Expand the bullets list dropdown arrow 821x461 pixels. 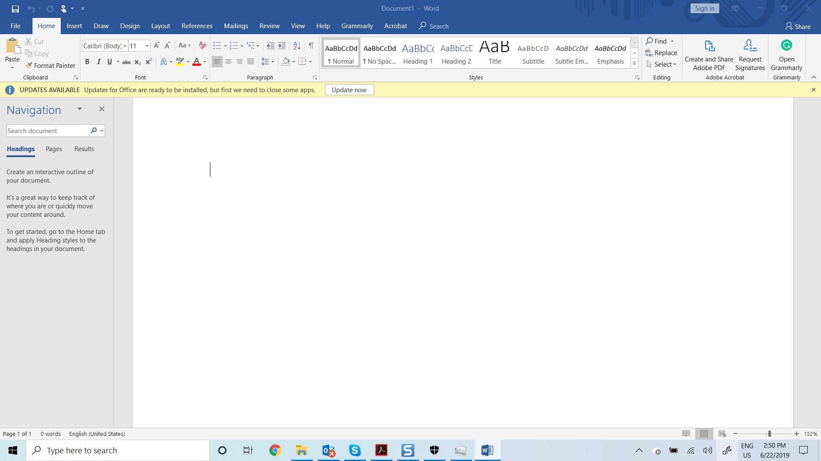(225, 46)
